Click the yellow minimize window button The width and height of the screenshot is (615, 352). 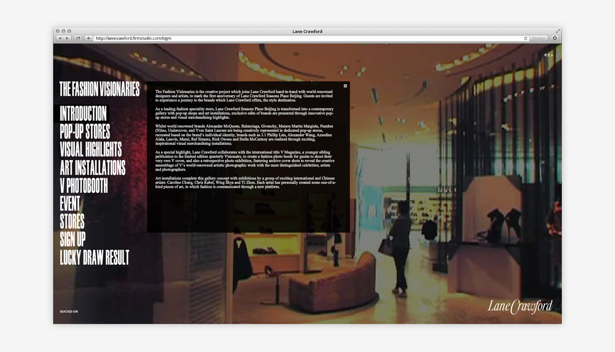[x=64, y=31]
